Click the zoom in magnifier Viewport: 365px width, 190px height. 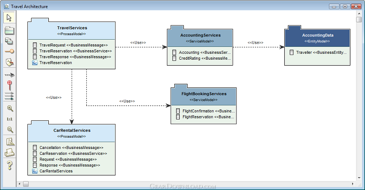10,108
